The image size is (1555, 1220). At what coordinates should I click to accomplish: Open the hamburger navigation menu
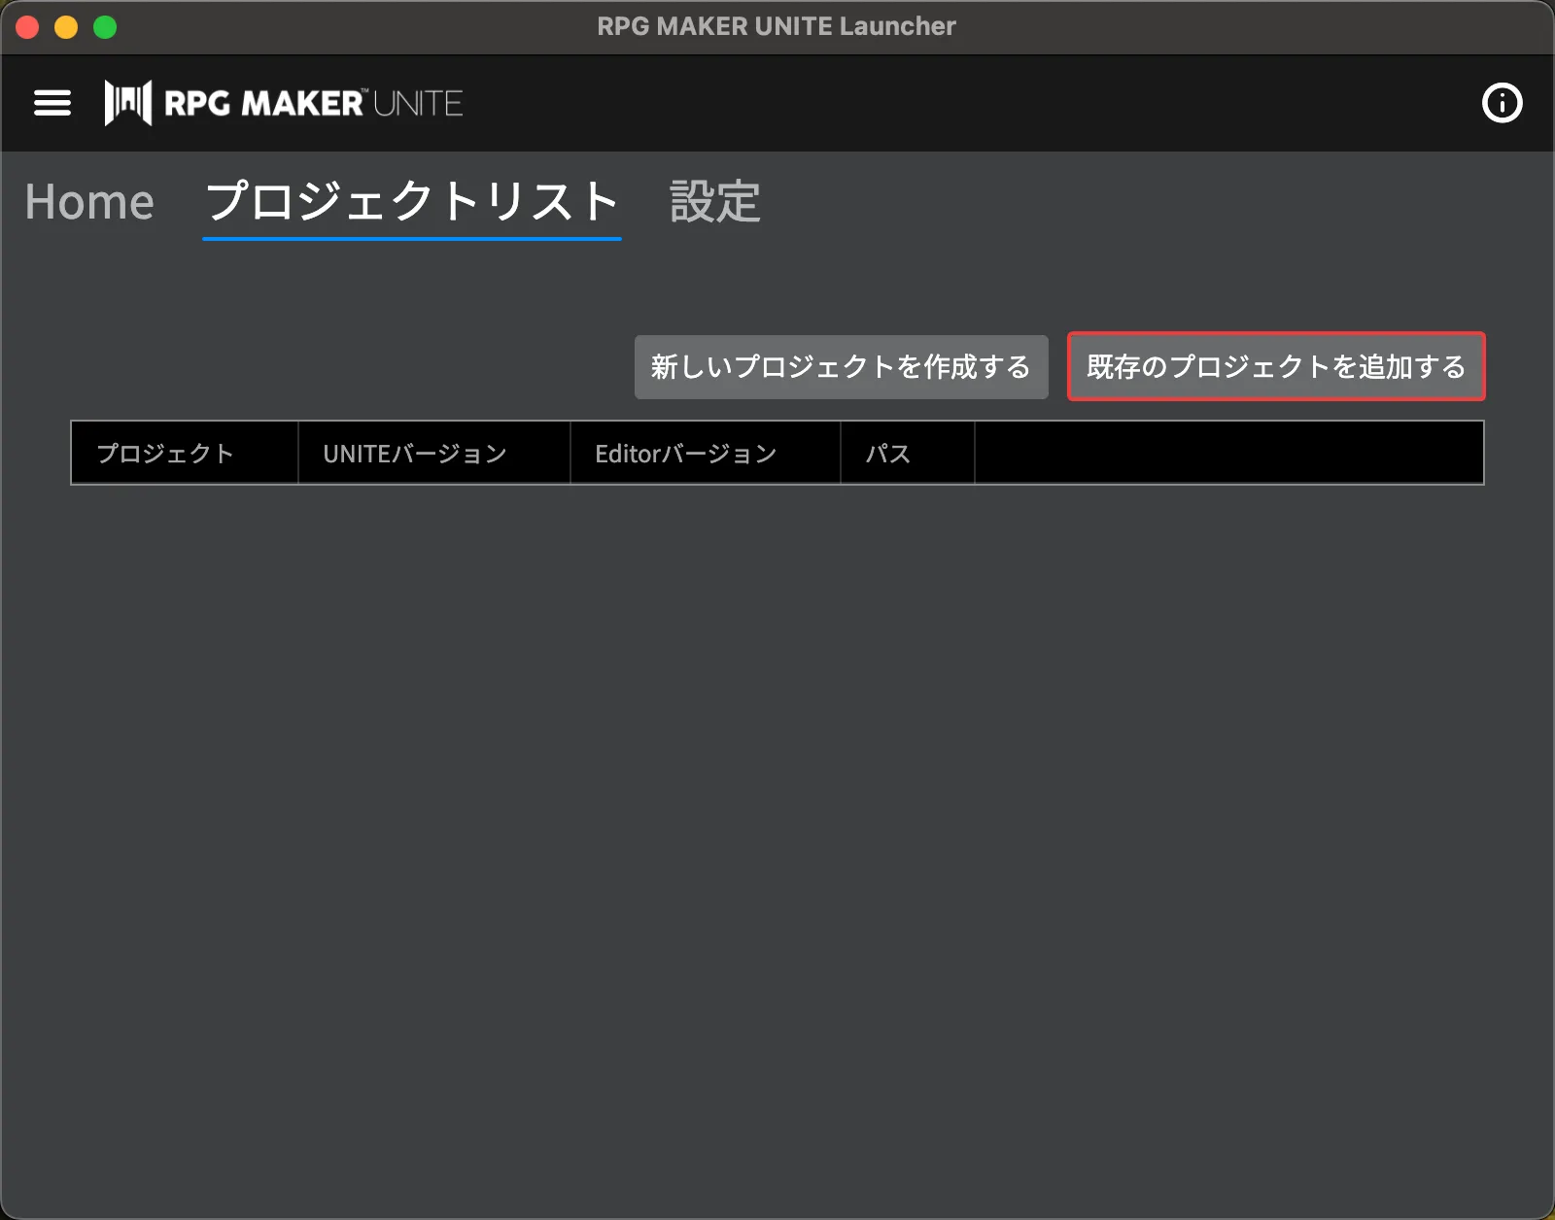[52, 103]
